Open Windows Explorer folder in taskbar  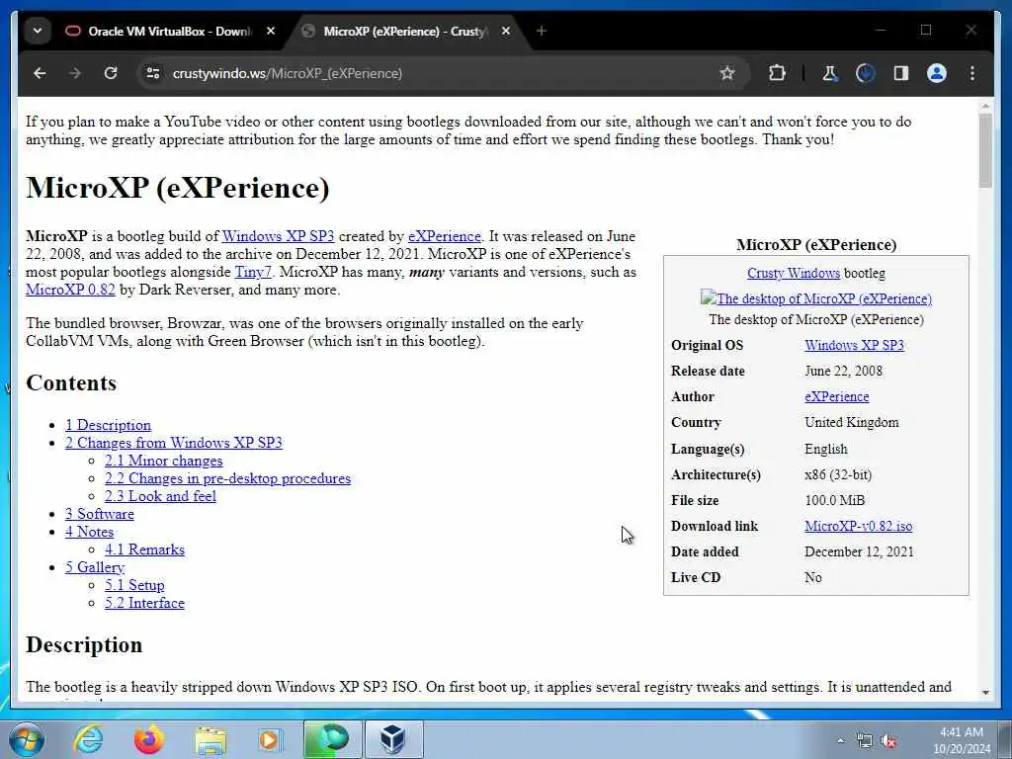pos(211,739)
